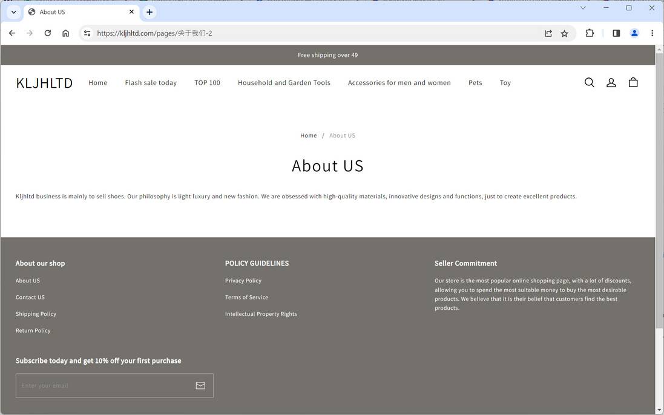Open the Shipping Policy link
Image resolution: width=664 pixels, height=415 pixels.
(35, 313)
